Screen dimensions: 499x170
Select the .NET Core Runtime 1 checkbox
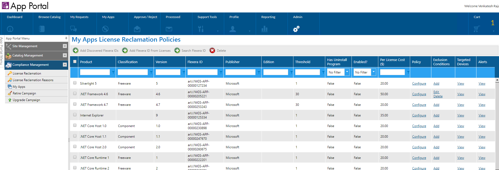75,157
